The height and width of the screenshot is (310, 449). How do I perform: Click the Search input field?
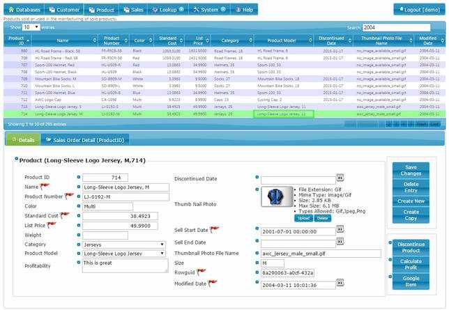396,27
